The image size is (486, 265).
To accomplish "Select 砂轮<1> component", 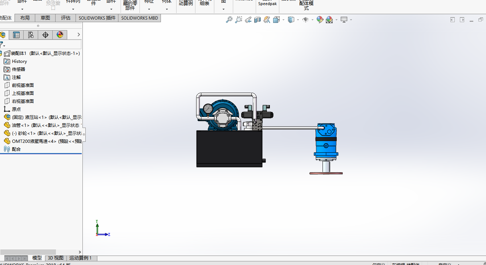I will (42, 133).
